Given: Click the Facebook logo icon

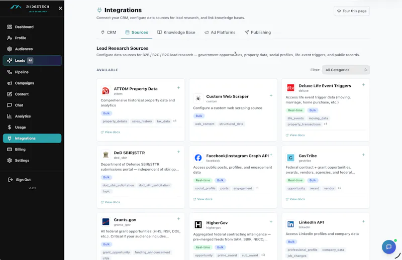Looking at the screenshot, I should click(x=198, y=158).
